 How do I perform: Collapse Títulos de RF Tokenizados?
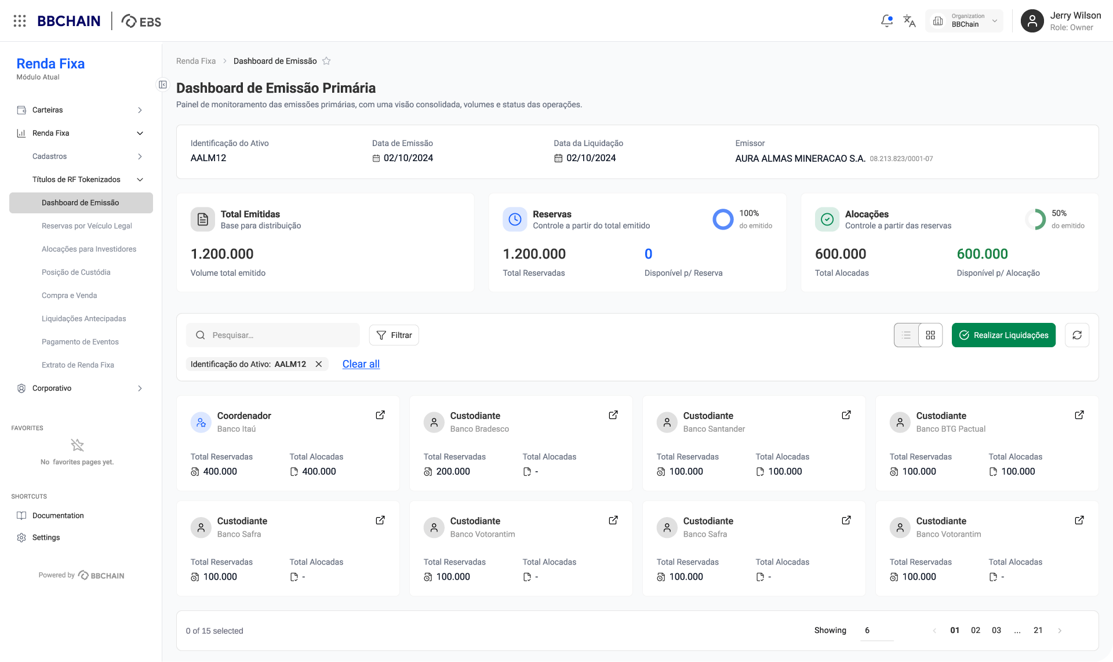pos(81,180)
